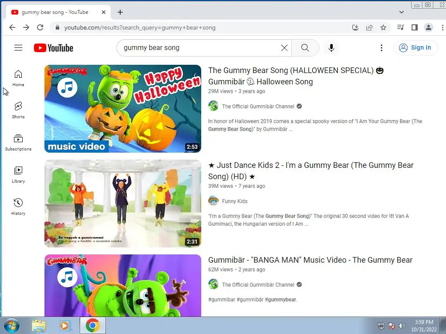The image size is (446, 334).
Task: Go back with the browser back arrow
Action: pyautogui.click(x=12, y=27)
